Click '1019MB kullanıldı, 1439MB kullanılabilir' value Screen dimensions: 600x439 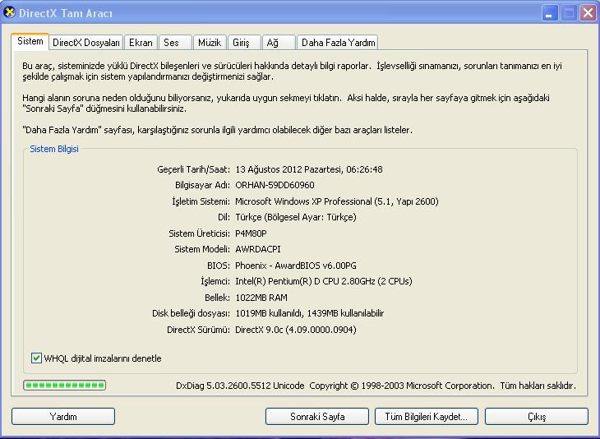[310, 313]
